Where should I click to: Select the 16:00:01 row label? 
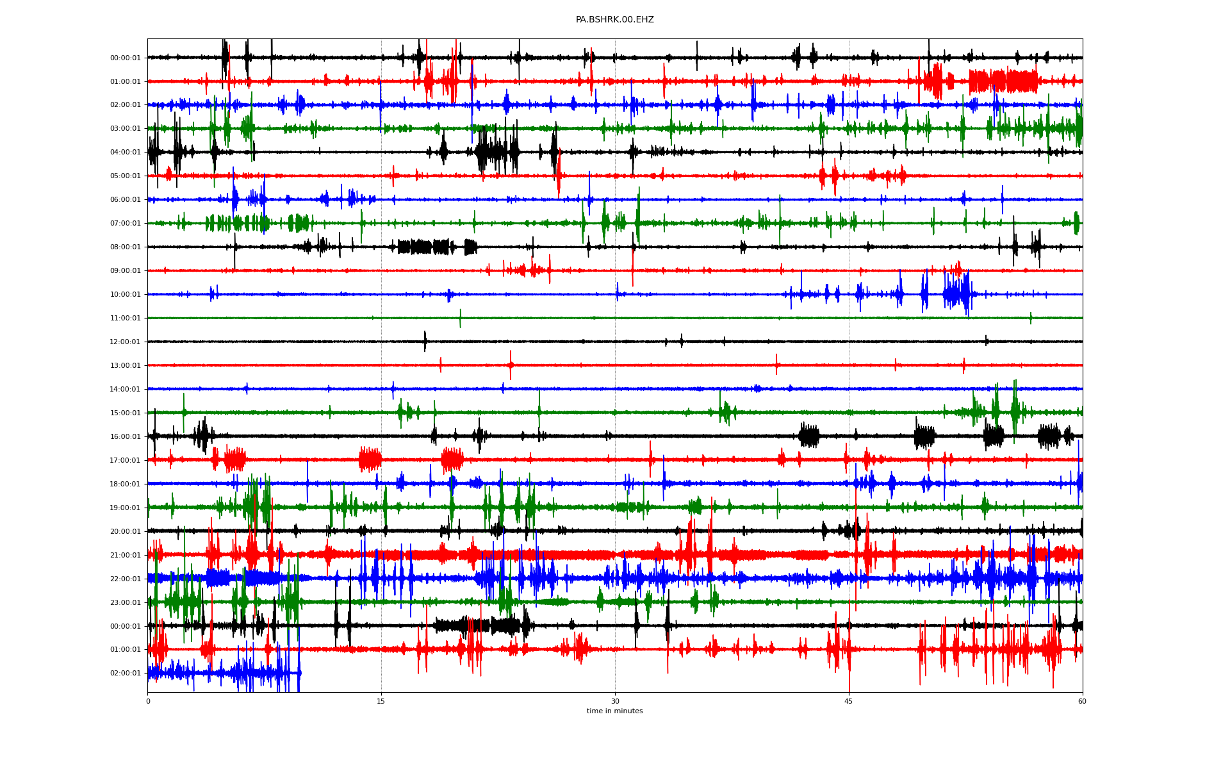click(126, 437)
